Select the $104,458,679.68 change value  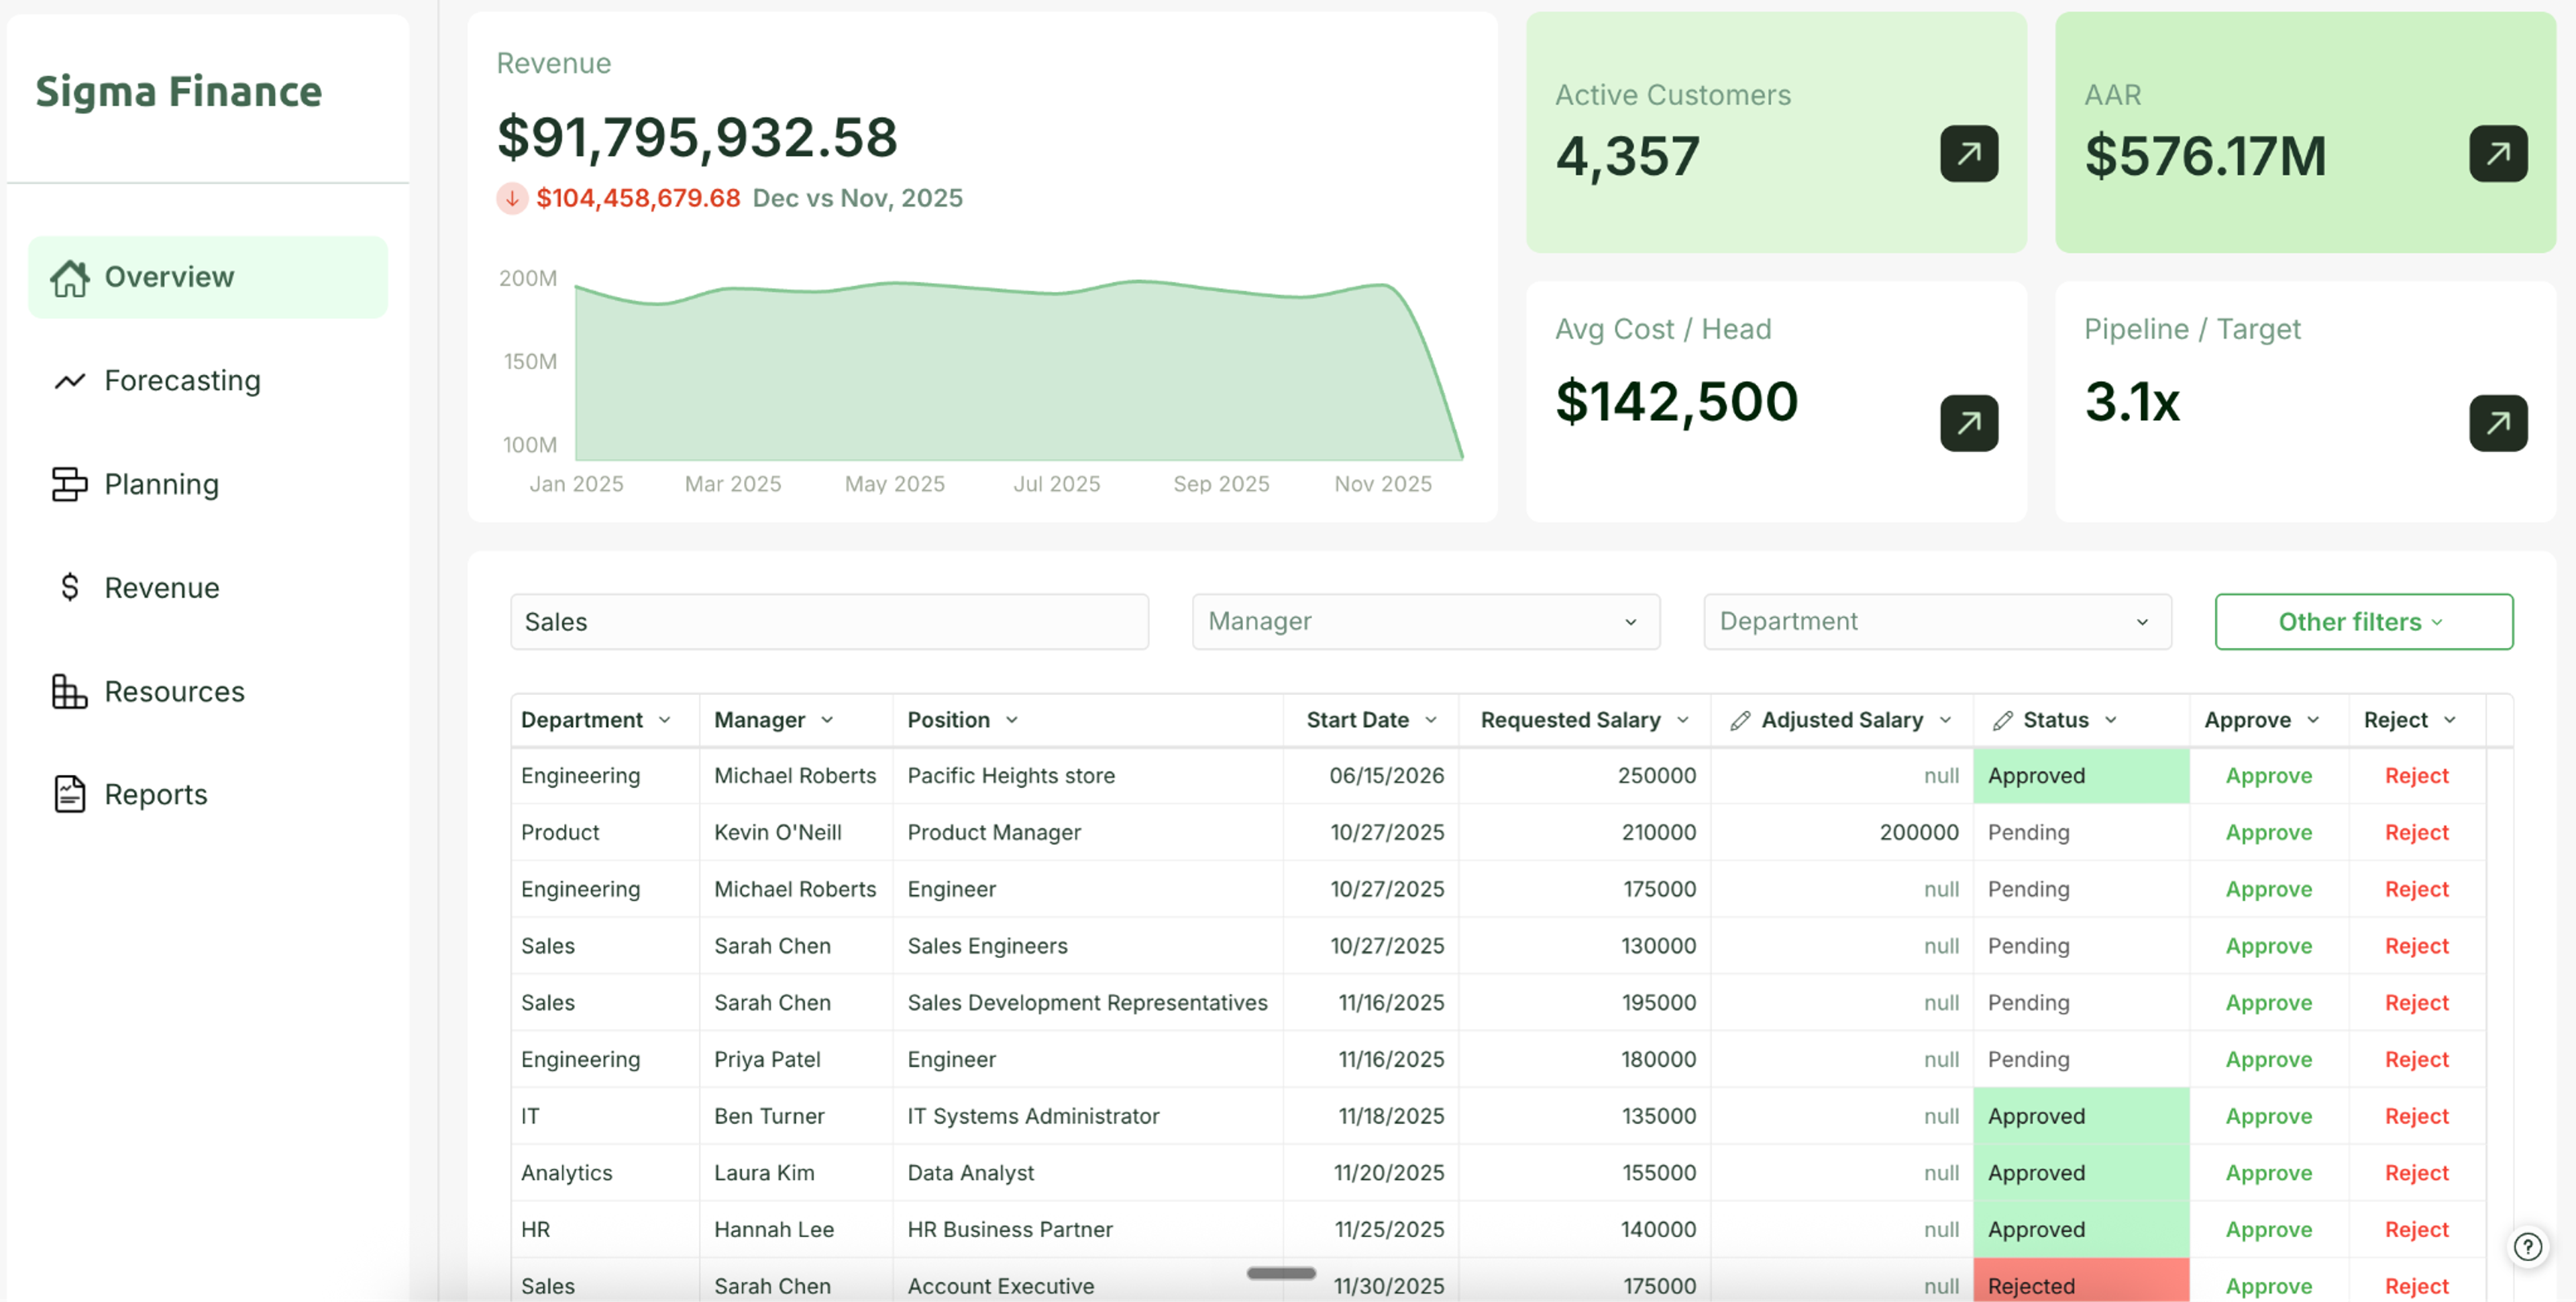[638, 198]
